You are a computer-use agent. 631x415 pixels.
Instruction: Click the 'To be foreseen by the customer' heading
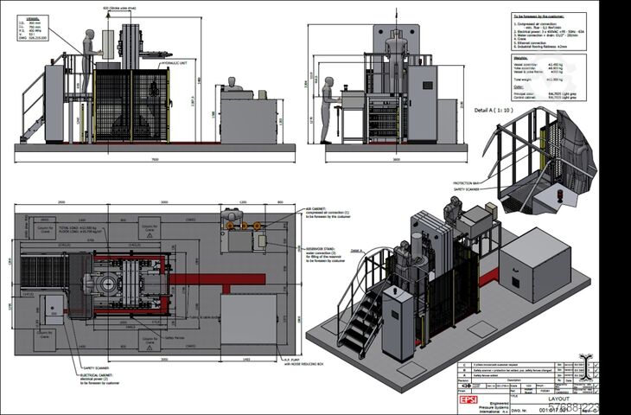tap(539, 16)
